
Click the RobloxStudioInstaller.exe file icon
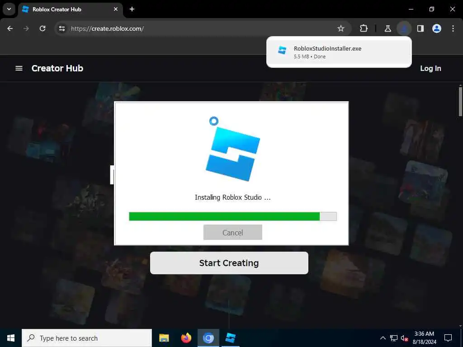point(282,50)
